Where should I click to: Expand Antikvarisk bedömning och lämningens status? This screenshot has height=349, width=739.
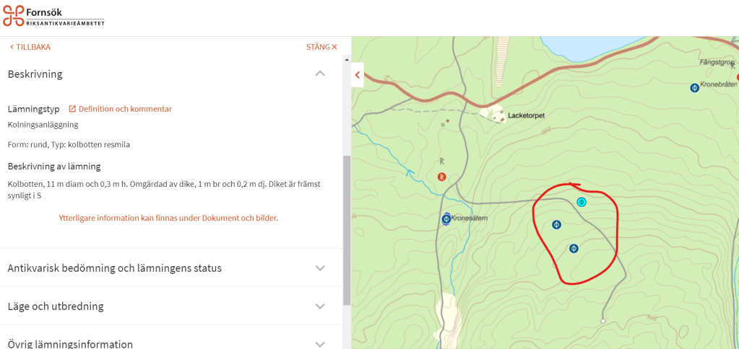(x=320, y=268)
